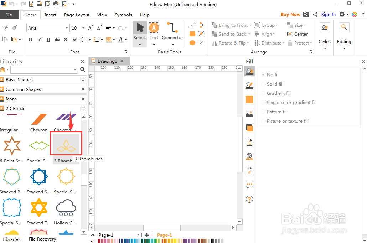Open the Line panel in the side strip
Image resolution: width=367 pixels, height=243 pixels.
(x=249, y=86)
